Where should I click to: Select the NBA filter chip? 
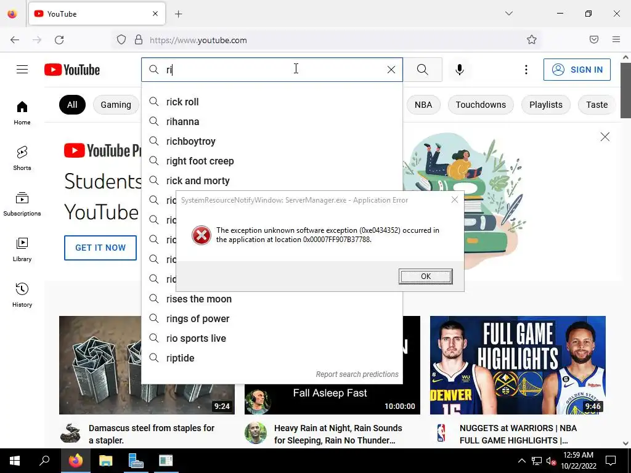pyautogui.click(x=423, y=105)
